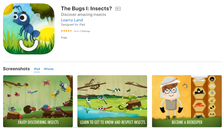Click the app title The Bugs I: Insects?
224x128 pixels.
[x=86, y=9]
